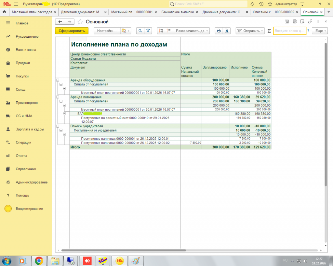333x266 pixels.
Task: Open report Настройки
Action: click(x=107, y=31)
